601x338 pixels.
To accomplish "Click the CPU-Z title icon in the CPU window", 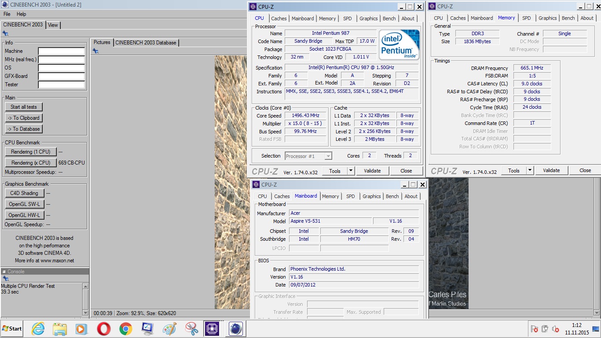I will (253, 7).
